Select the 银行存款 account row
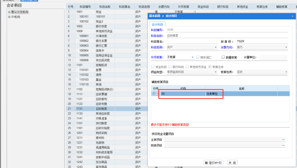 click(107, 26)
